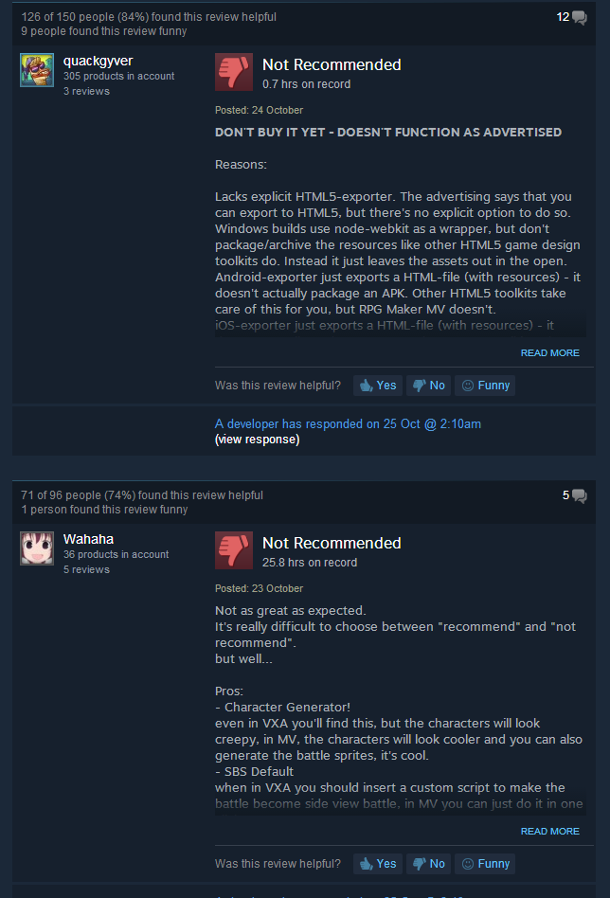
Task: Vote No on Wahaha's review
Action: [x=429, y=864]
